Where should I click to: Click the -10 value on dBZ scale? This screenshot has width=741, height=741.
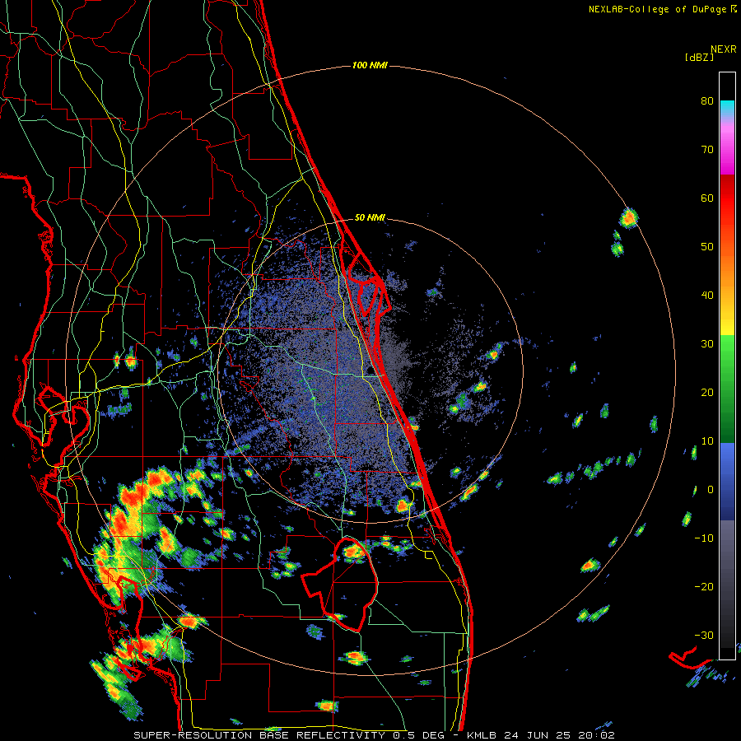(704, 538)
